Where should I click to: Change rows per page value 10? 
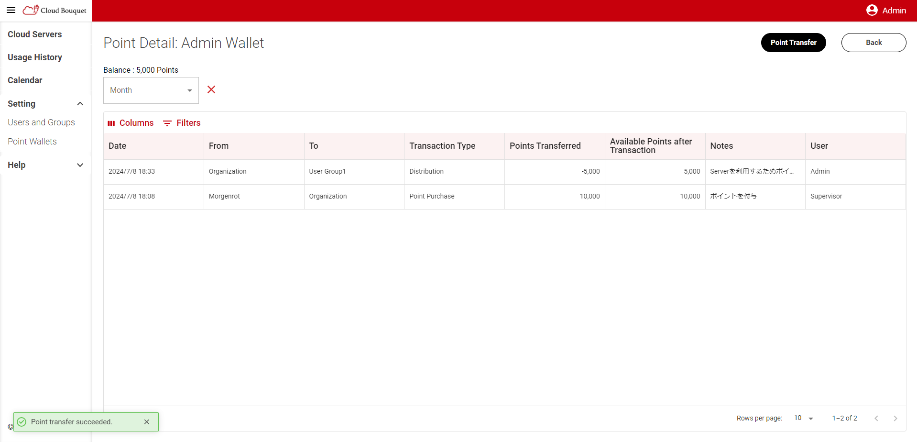click(x=803, y=418)
